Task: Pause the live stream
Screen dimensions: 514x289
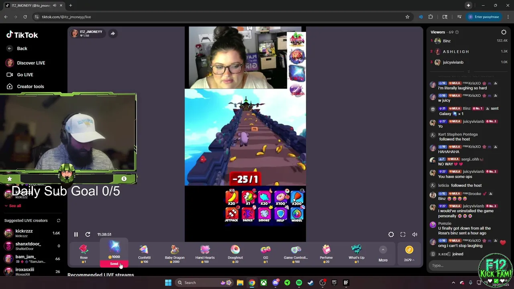Action: click(76, 234)
